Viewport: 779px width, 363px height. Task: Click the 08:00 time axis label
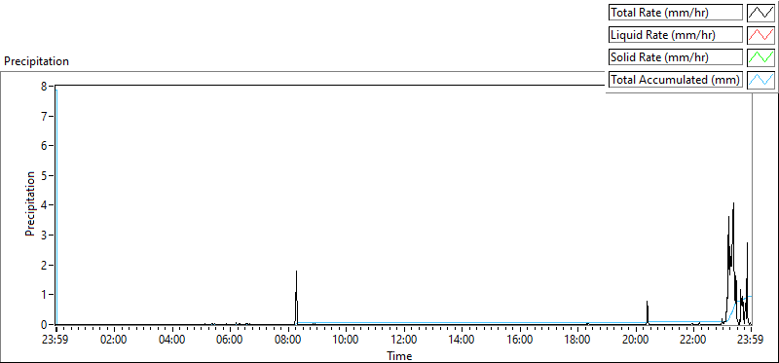[288, 341]
